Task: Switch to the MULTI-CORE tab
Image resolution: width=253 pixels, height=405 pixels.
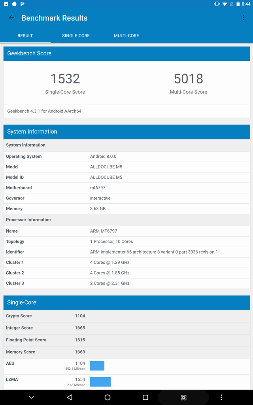Action: [x=126, y=36]
